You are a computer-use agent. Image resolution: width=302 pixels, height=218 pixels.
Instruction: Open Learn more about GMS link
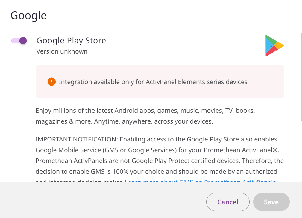tap(200, 181)
